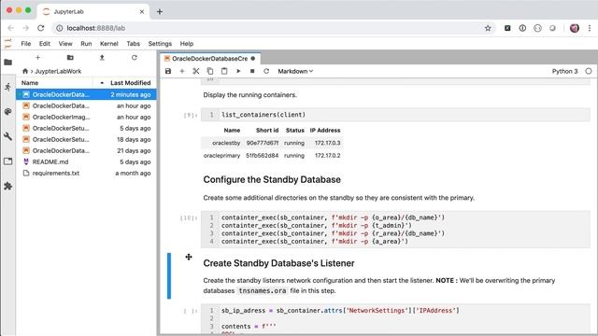Click the collapse bar of the selected markdown cell
The width and height of the screenshot is (598, 336).
169,276
